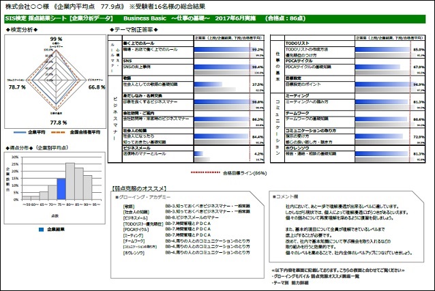Click the 84.4% value in 社会人の知識 row
The height and width of the screenshot is (291, 435).
[x=258, y=137]
